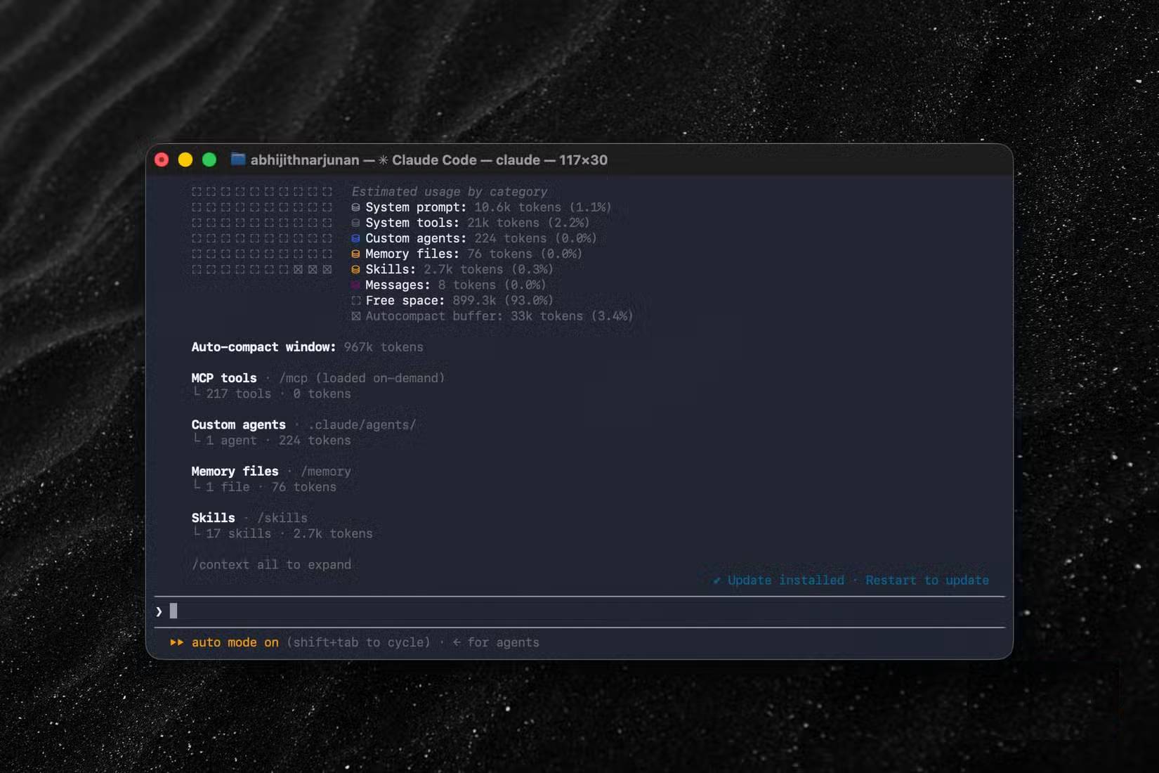Click the 'Estimated usage by category' heading
The height and width of the screenshot is (773, 1159).
[450, 192]
